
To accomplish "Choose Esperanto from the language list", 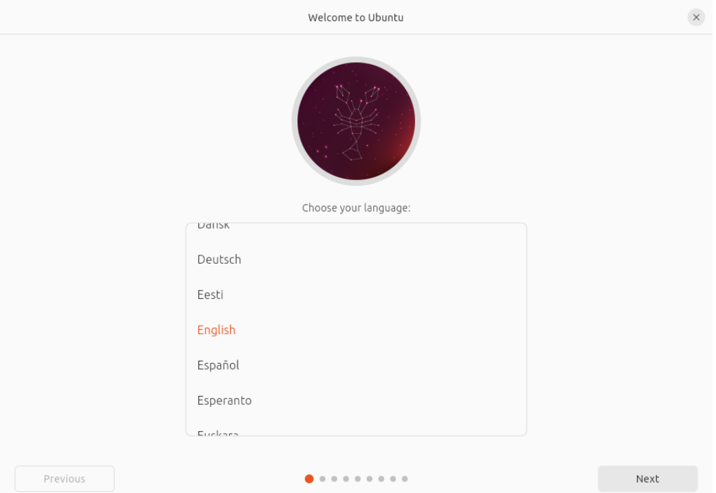I will (224, 400).
